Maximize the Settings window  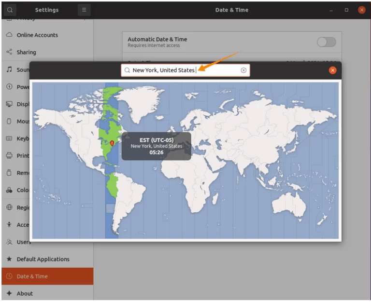pyautogui.click(x=346, y=10)
